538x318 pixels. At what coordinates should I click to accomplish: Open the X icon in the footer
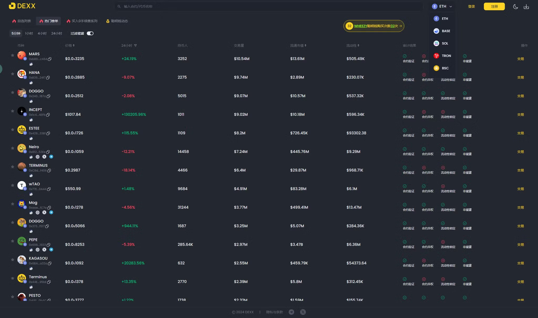pyautogui.click(x=303, y=312)
